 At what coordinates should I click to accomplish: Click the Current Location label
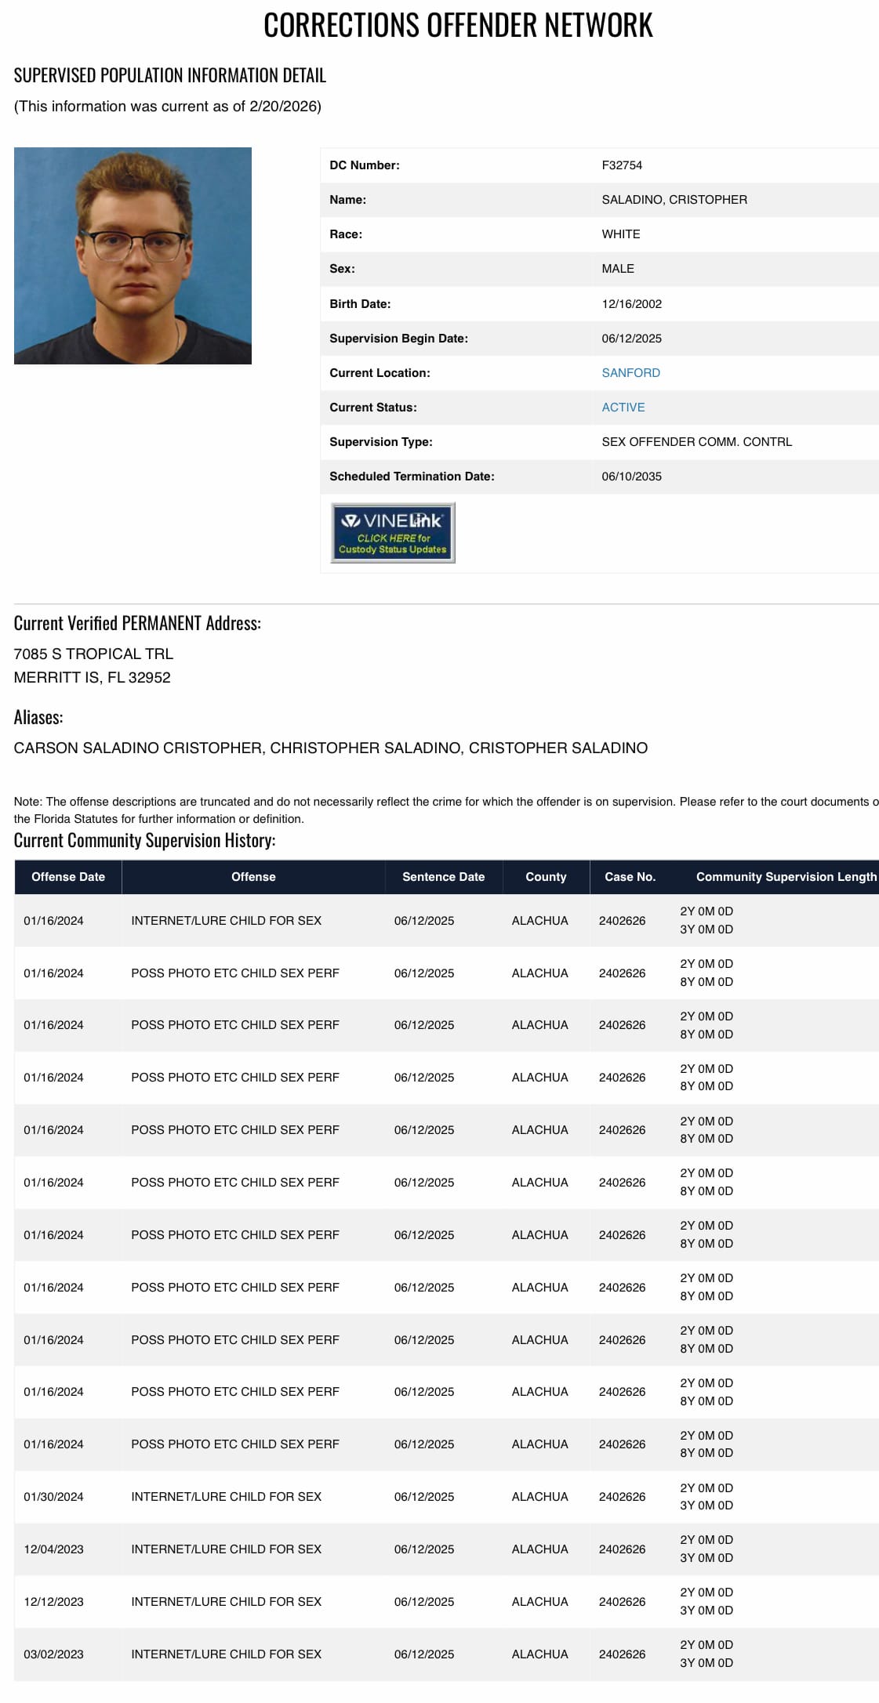tap(380, 373)
